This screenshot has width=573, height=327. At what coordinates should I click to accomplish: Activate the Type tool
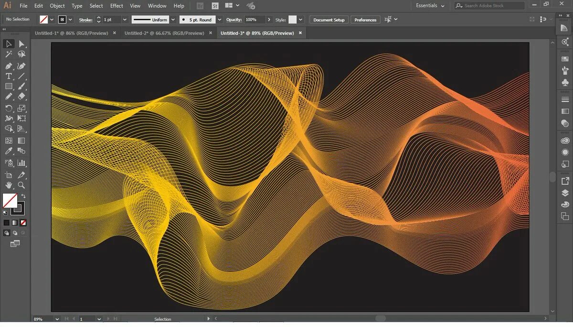click(9, 76)
